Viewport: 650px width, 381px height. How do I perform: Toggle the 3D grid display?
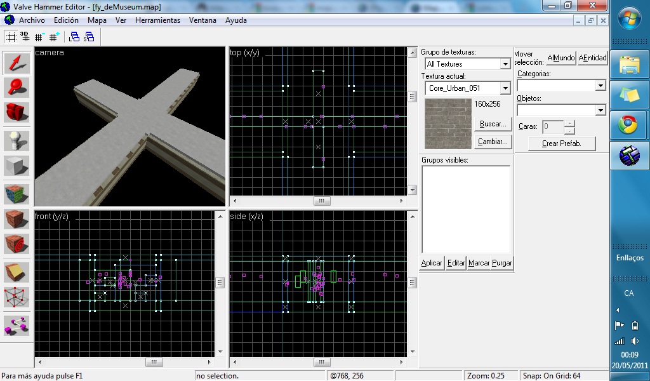click(x=25, y=37)
